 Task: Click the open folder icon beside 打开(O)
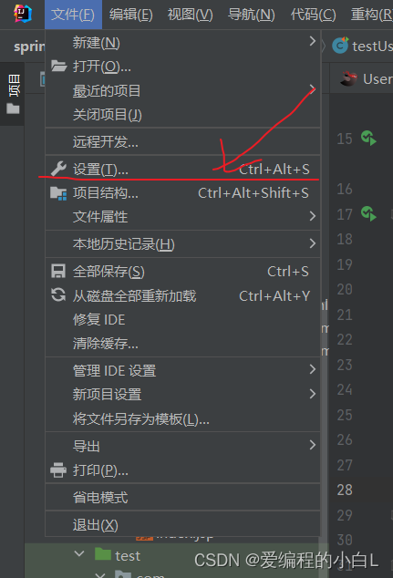tap(58, 66)
